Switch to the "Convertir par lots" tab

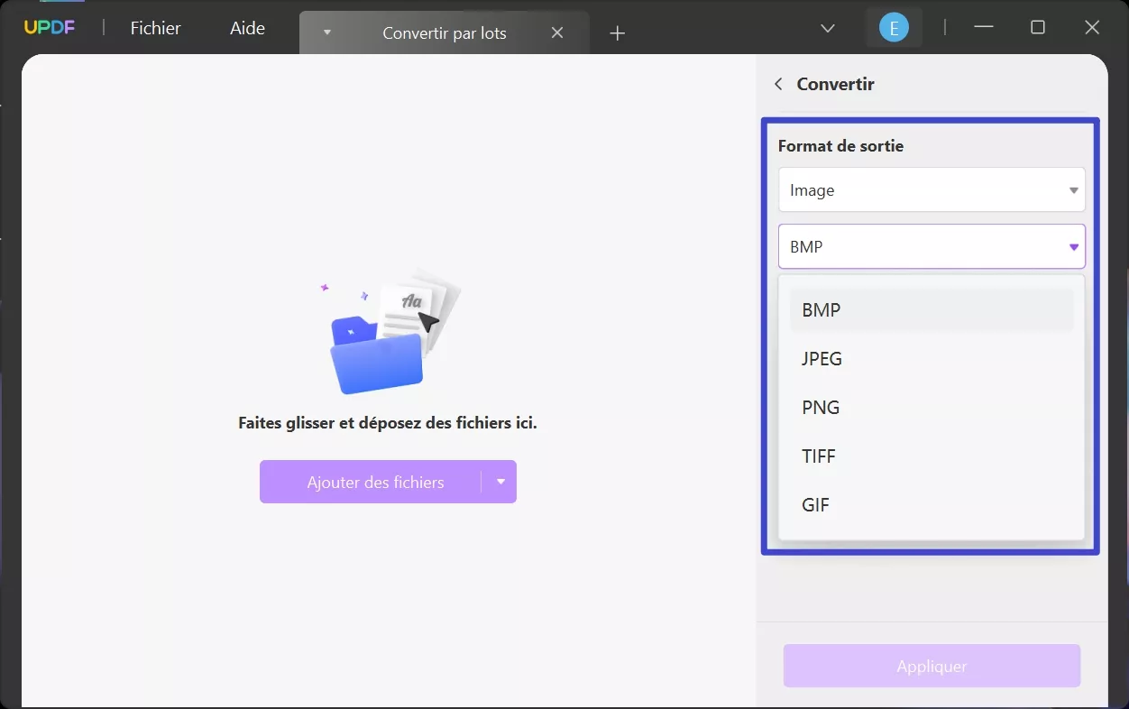click(x=444, y=32)
